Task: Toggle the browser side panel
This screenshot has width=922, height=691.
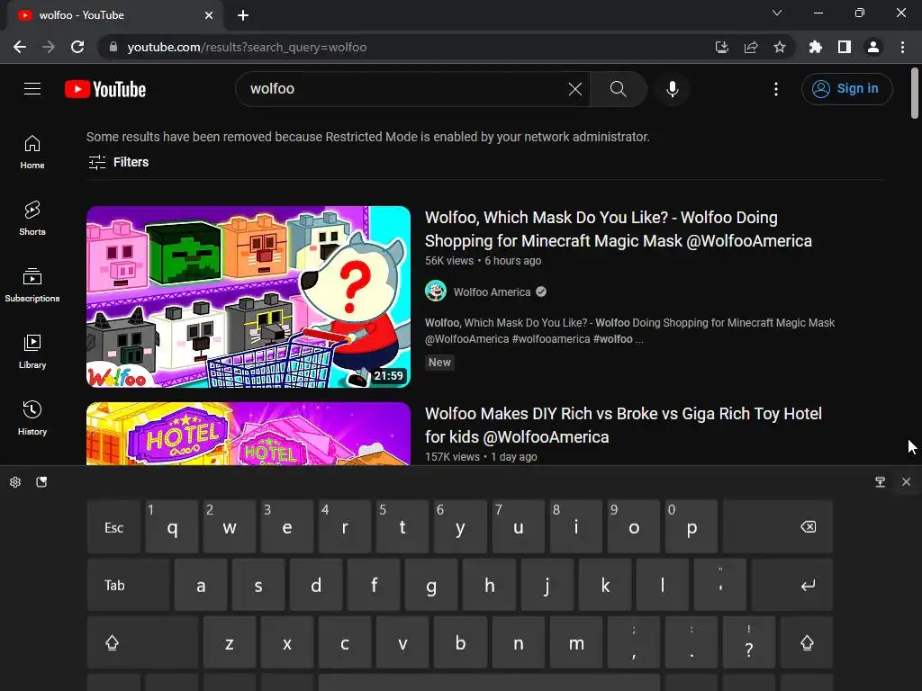Action: click(x=845, y=47)
